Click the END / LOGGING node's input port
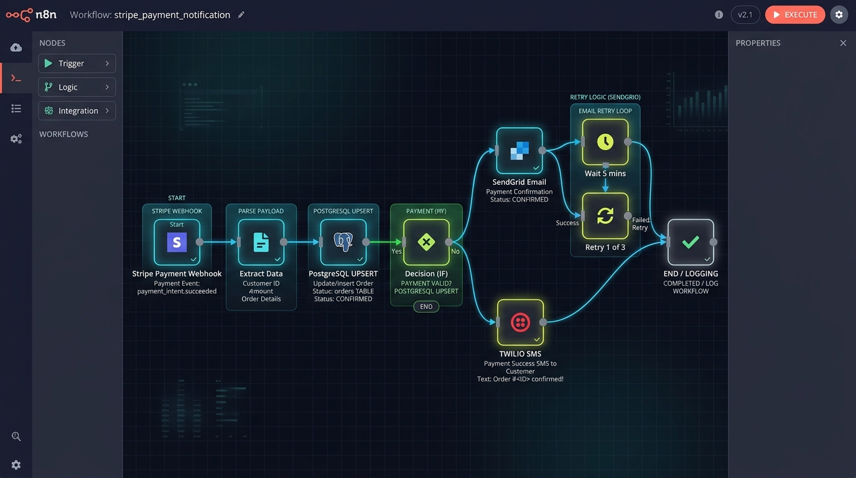 pyautogui.click(x=669, y=242)
